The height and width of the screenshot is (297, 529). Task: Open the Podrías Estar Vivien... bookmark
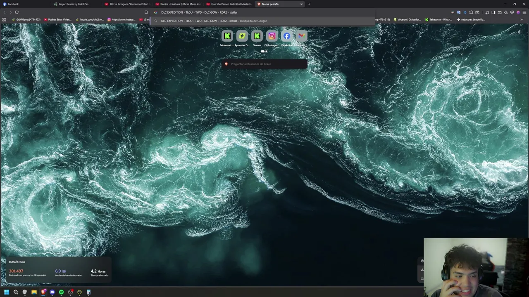[x=57, y=19]
